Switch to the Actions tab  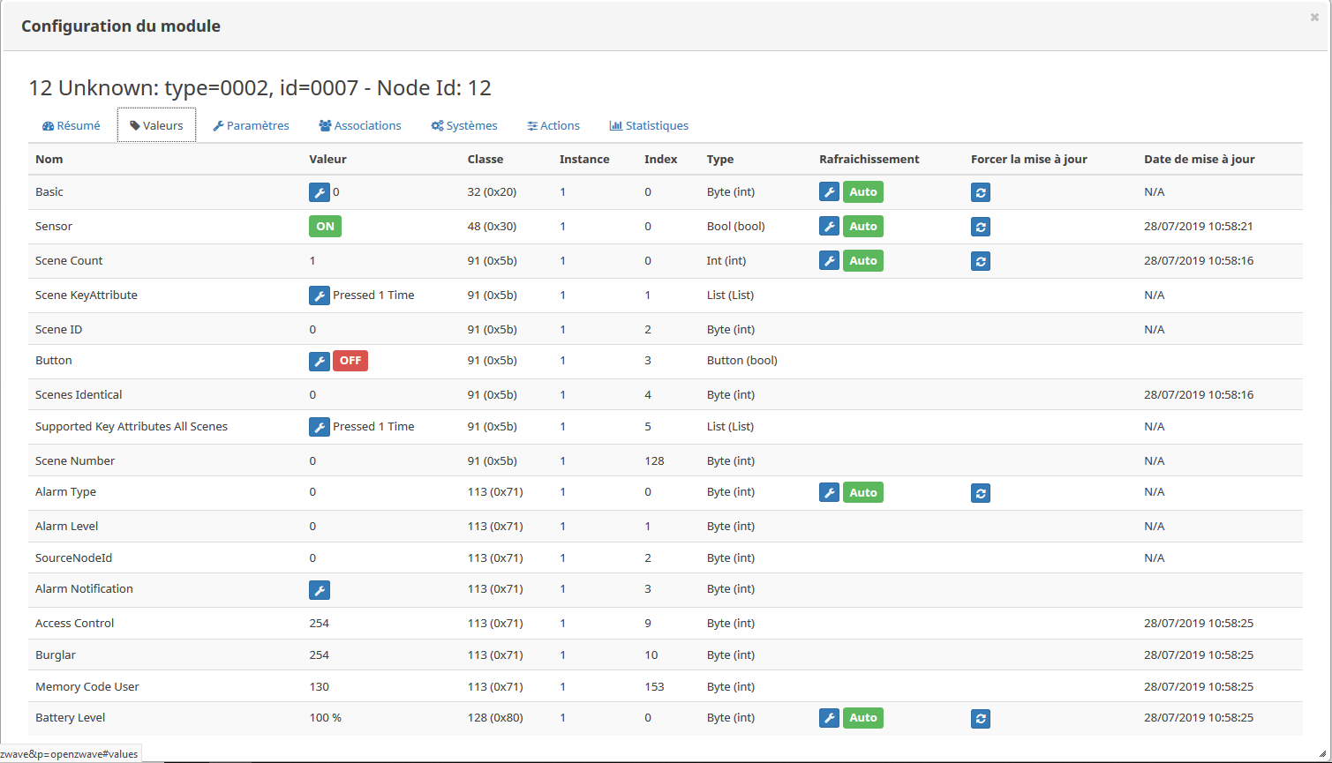(x=553, y=126)
